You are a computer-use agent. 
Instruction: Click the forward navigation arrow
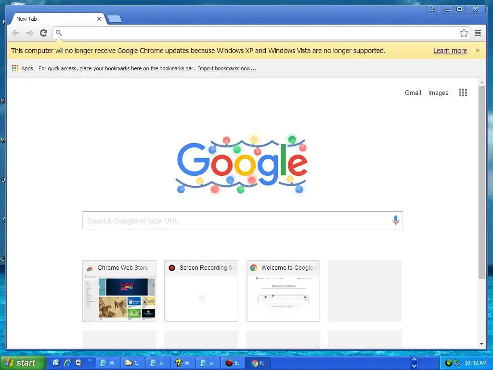coord(29,33)
